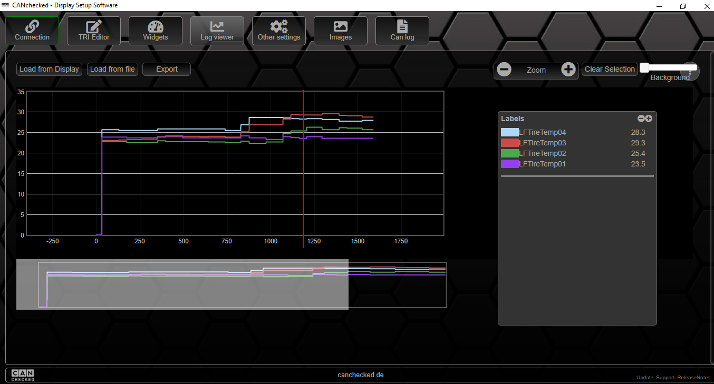Click the 28.3 value reading
Screen dimensions: 714x384
pyautogui.click(x=638, y=132)
